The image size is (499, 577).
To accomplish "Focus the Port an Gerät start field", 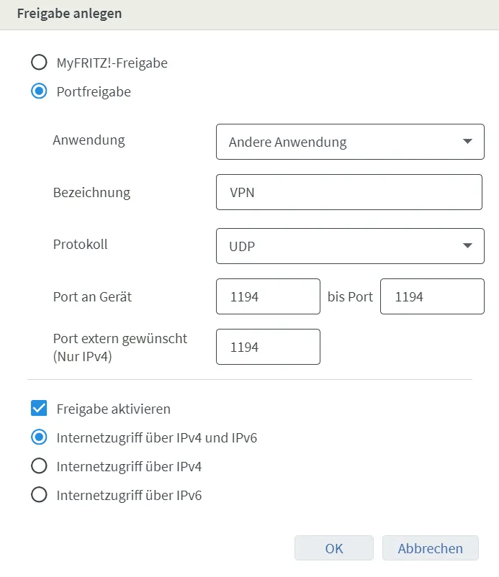I will (x=268, y=296).
